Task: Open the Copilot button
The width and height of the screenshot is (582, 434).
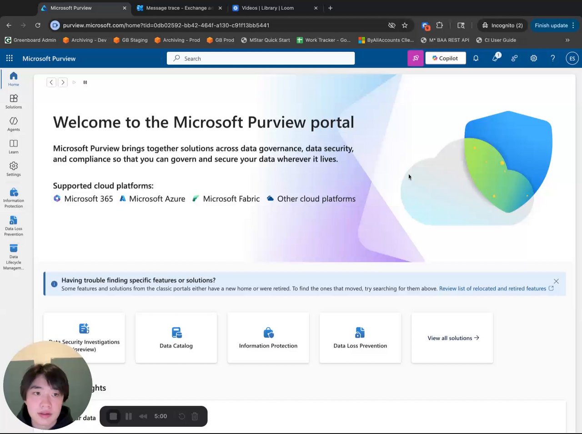Action: [x=445, y=58]
